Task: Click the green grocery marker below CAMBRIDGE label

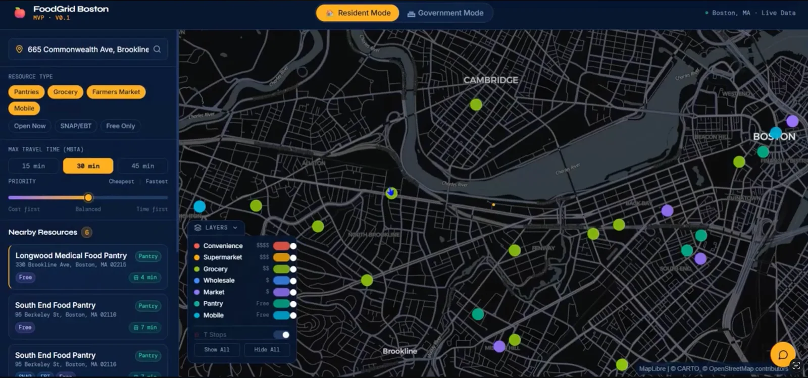Action: click(476, 104)
